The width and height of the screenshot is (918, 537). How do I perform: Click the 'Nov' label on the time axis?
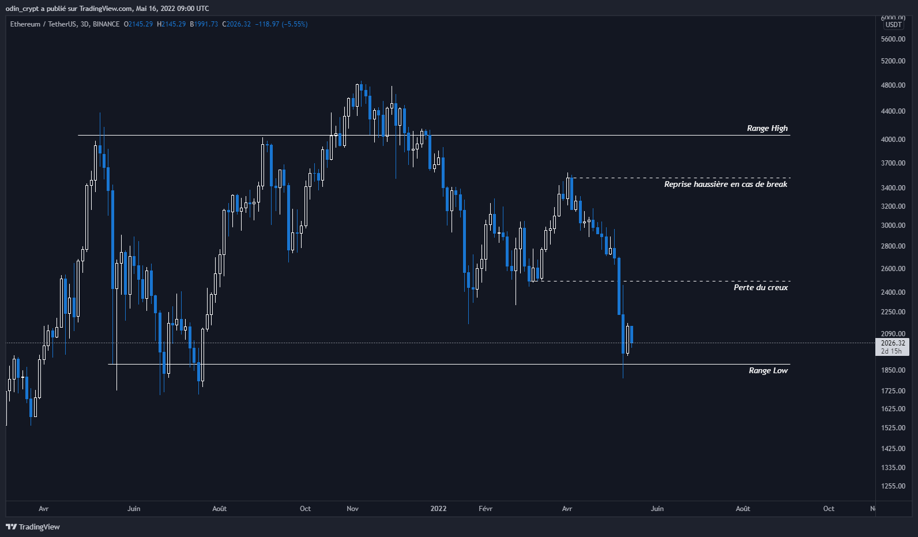(x=352, y=509)
